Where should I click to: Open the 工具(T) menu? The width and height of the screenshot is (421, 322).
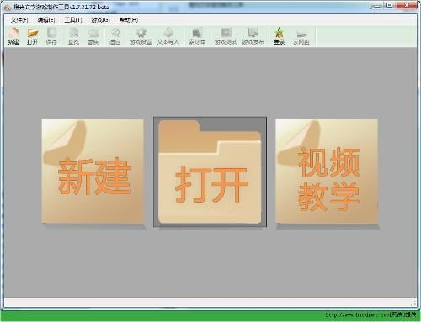click(x=73, y=20)
